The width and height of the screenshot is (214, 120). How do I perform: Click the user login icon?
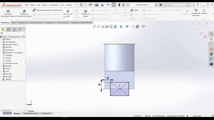(x=194, y=5)
